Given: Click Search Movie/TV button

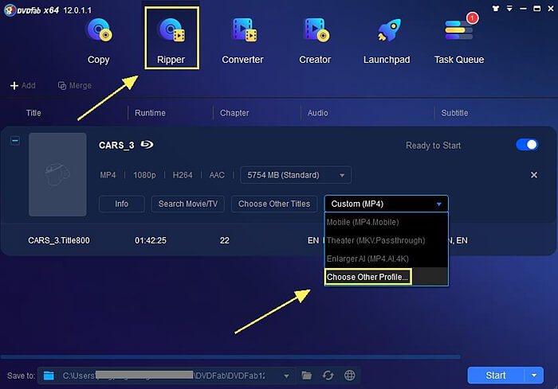Looking at the screenshot, I should coord(188,204).
